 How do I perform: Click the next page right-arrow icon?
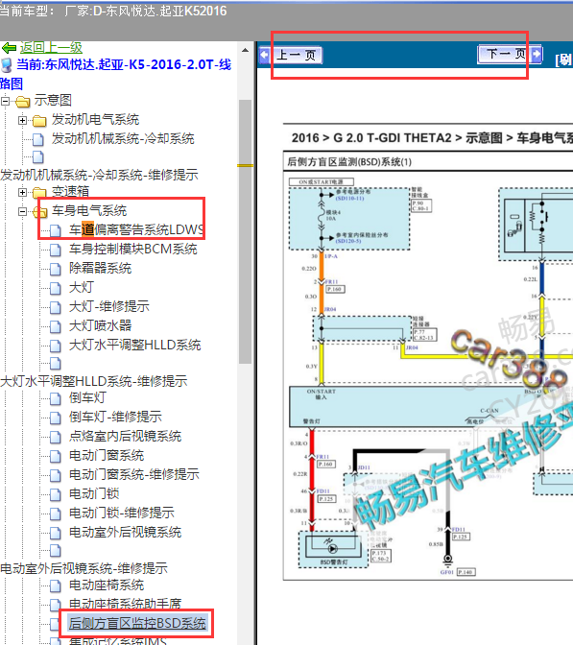point(537,54)
